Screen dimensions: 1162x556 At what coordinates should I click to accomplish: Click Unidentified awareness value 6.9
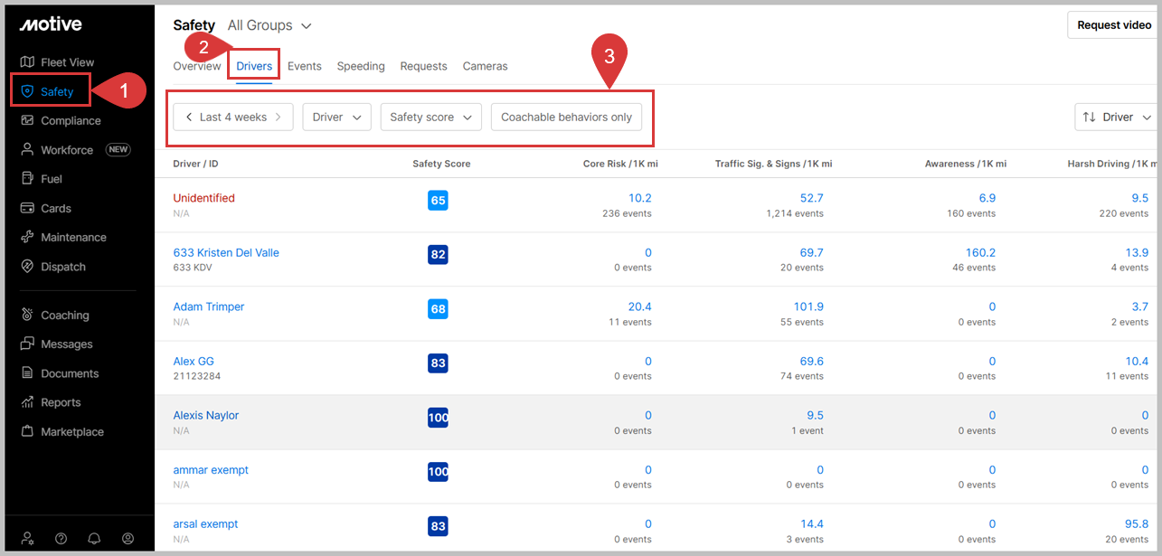pos(987,198)
